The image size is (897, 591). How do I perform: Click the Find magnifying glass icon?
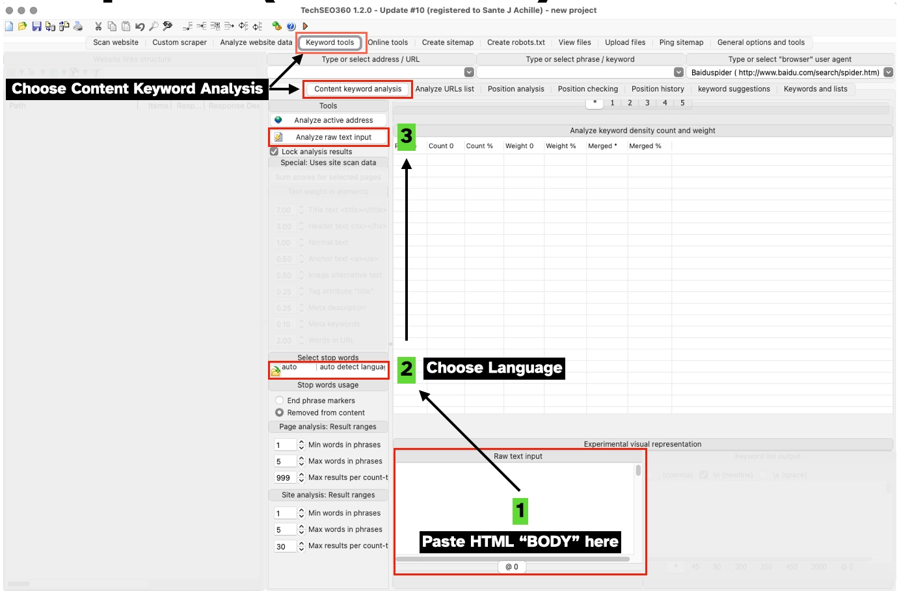154,26
